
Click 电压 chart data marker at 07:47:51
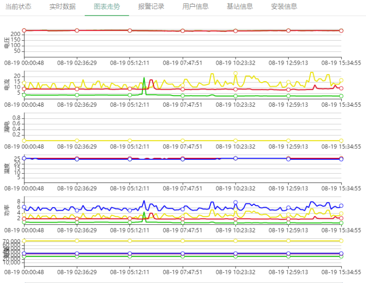click(183, 31)
